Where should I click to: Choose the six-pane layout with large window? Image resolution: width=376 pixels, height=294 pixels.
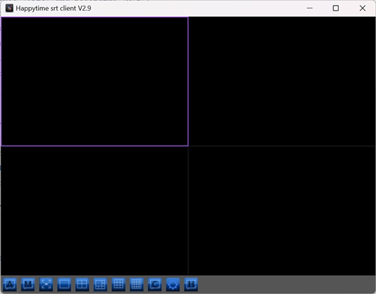point(101,284)
